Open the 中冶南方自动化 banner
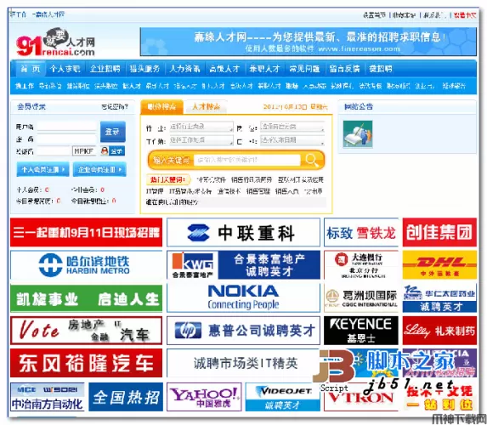487x425 pixels. (x=48, y=397)
